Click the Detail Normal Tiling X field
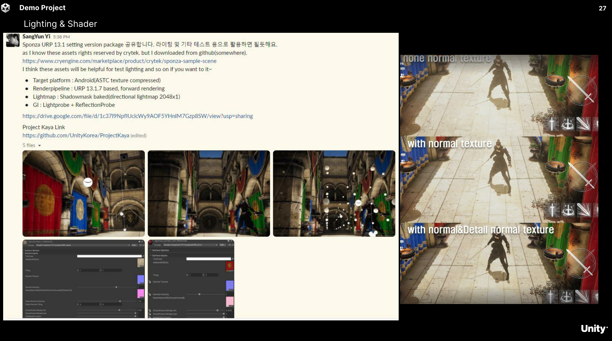This screenshot has width=612, height=341. [x=89, y=304]
